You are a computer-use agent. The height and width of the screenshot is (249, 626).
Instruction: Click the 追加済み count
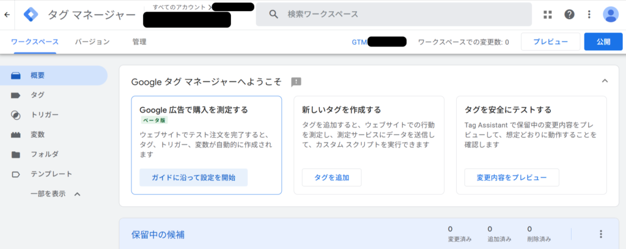pyautogui.click(x=499, y=234)
